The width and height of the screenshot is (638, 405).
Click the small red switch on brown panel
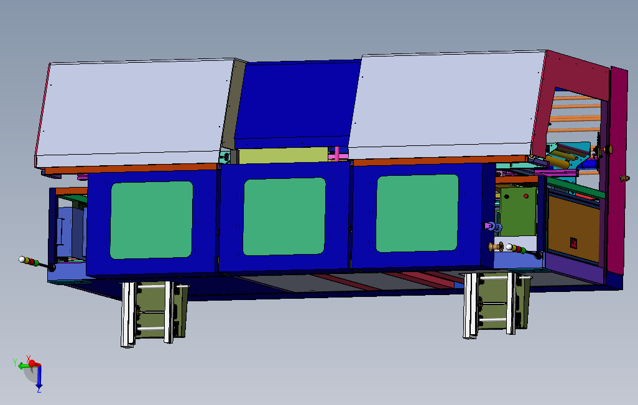(573, 243)
